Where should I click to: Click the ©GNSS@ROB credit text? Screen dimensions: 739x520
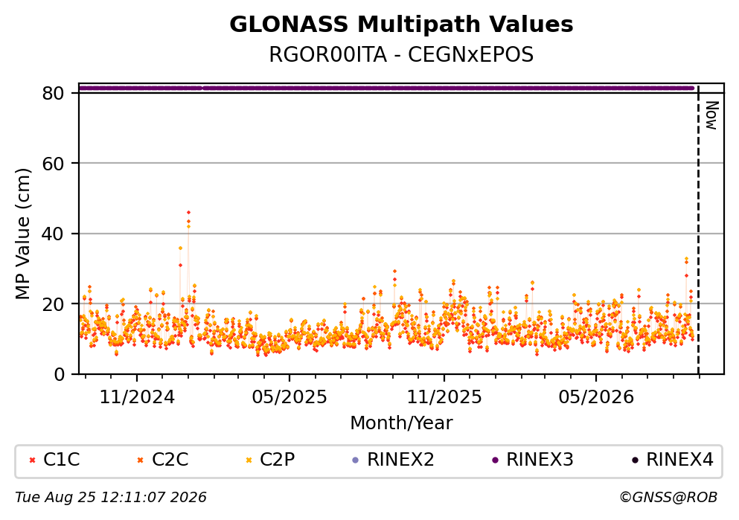click(668, 498)
